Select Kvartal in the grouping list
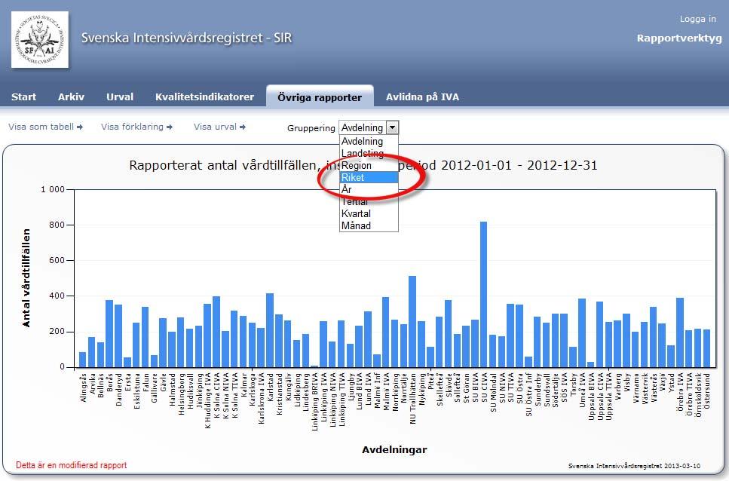Viewport: 729px width, 481px height. click(369, 214)
